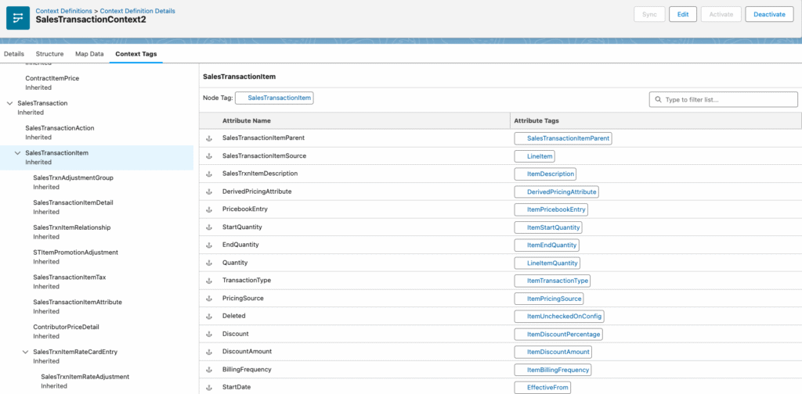Click the SalesTransactionItem node tag pill
Screen dimensions: 802x394
pyautogui.click(x=280, y=98)
